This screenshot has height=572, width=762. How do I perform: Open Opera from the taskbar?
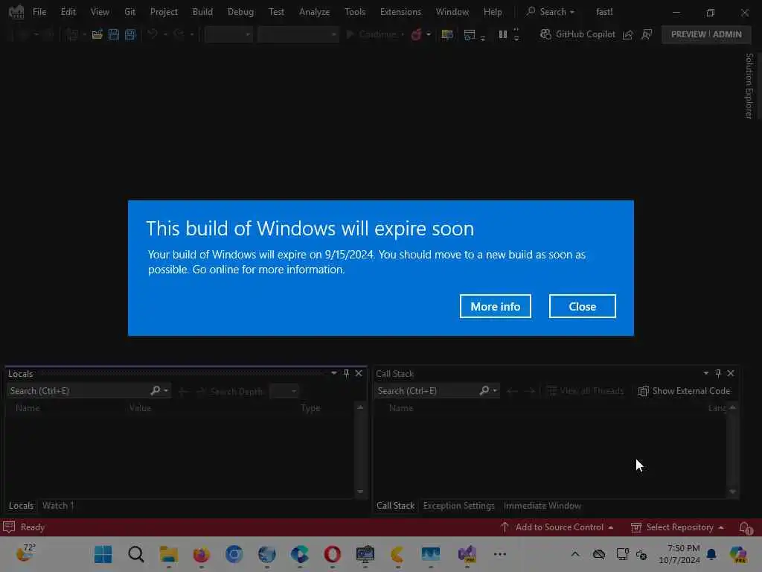tap(333, 554)
